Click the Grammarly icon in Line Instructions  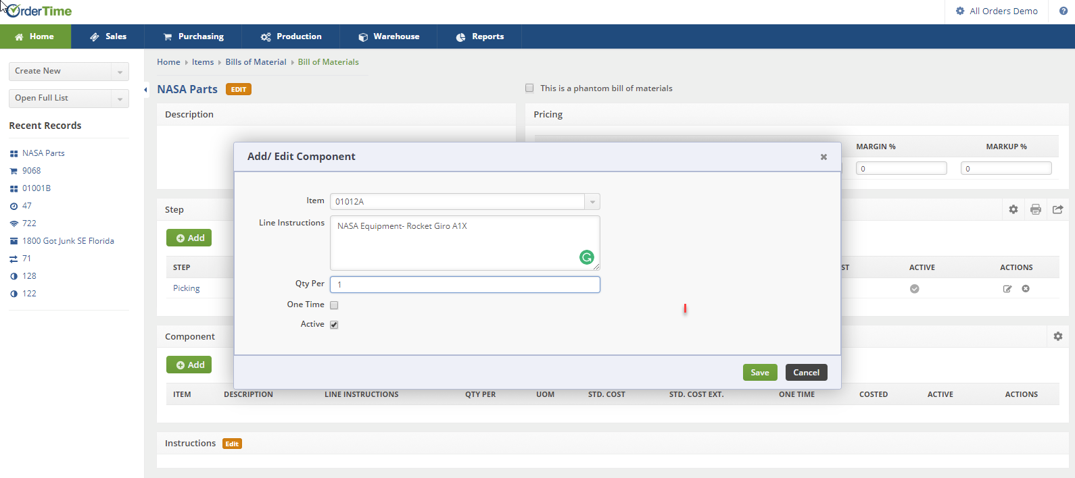pos(587,257)
